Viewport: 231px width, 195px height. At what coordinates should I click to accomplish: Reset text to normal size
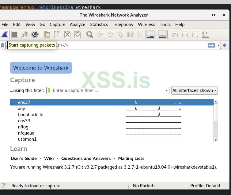click(195, 34)
